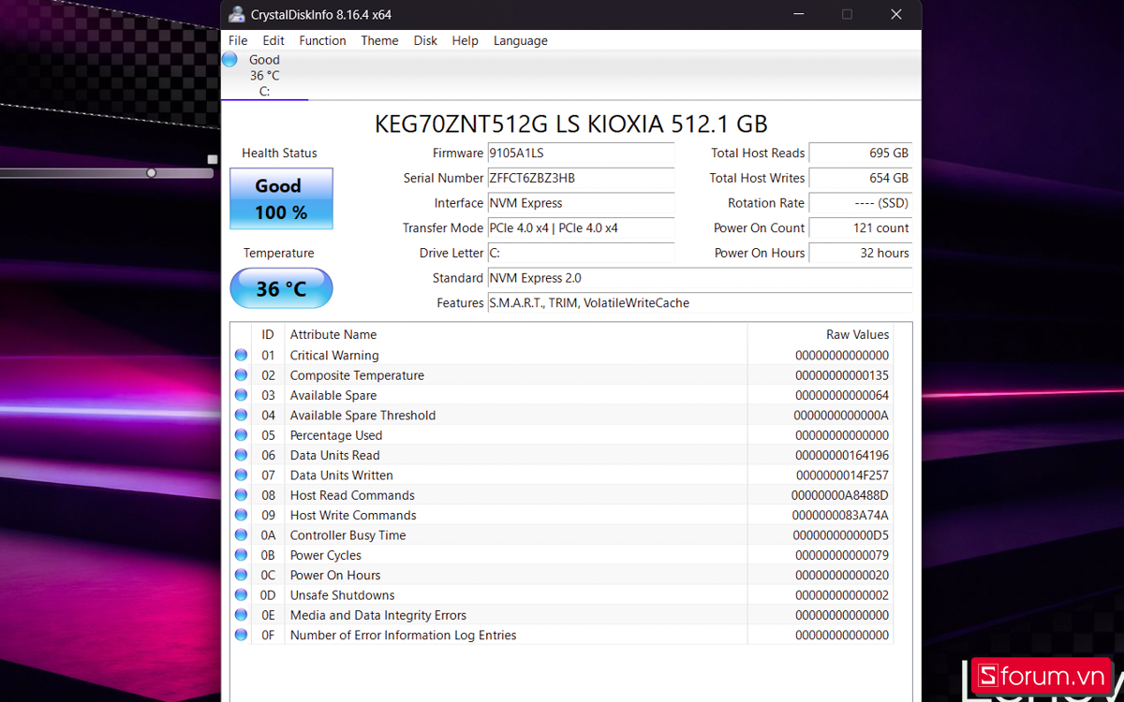
Task: Click the raw value 00000000164196
Action: click(842, 455)
